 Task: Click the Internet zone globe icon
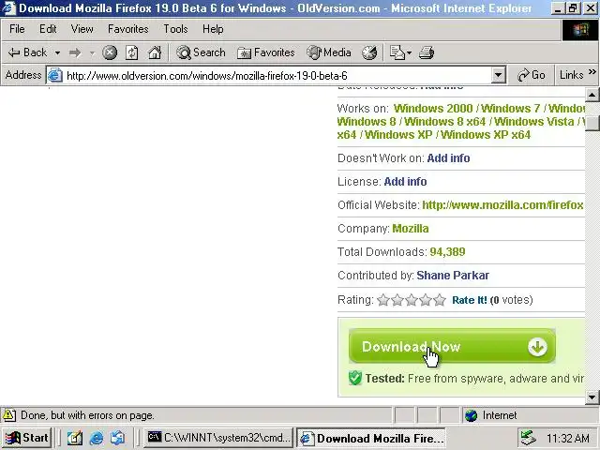click(x=471, y=415)
